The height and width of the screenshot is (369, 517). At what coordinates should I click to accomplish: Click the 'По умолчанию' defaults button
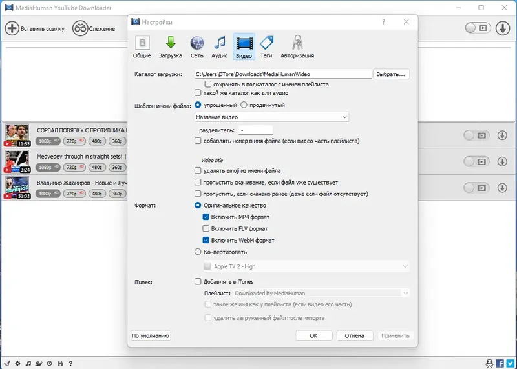click(151, 335)
